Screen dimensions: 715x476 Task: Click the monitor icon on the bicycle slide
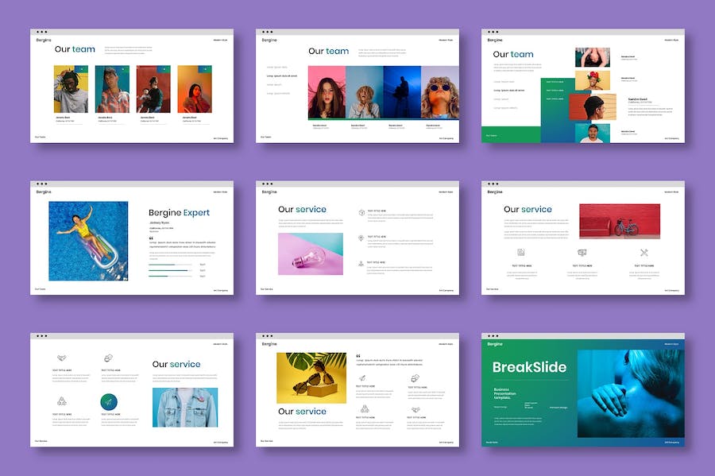(x=582, y=253)
